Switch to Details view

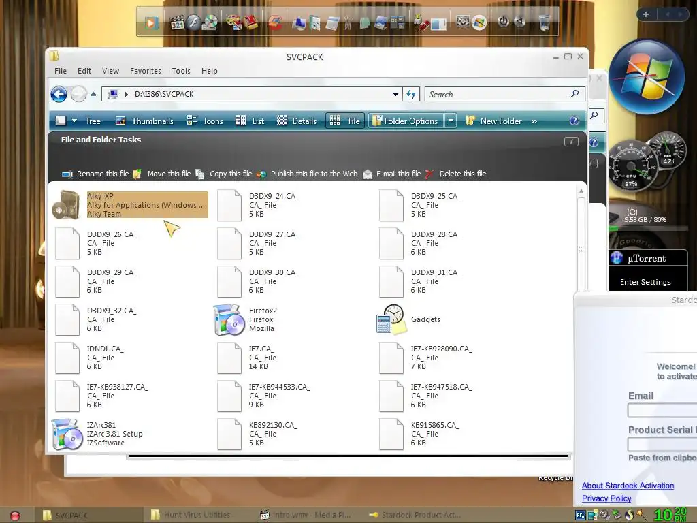click(297, 121)
